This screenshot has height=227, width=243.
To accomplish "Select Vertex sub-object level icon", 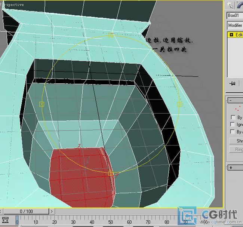I will pyautogui.click(x=238, y=108).
